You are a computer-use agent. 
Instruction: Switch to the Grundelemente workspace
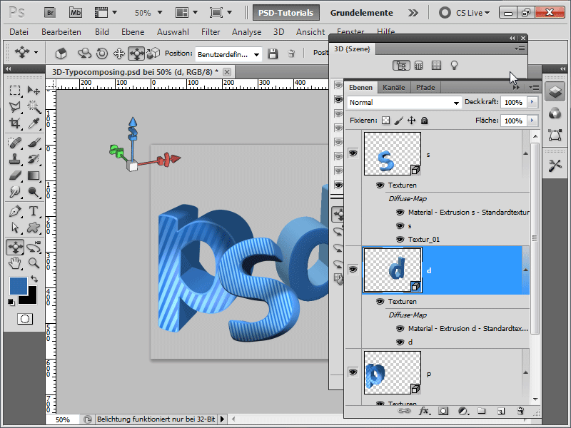[361, 13]
